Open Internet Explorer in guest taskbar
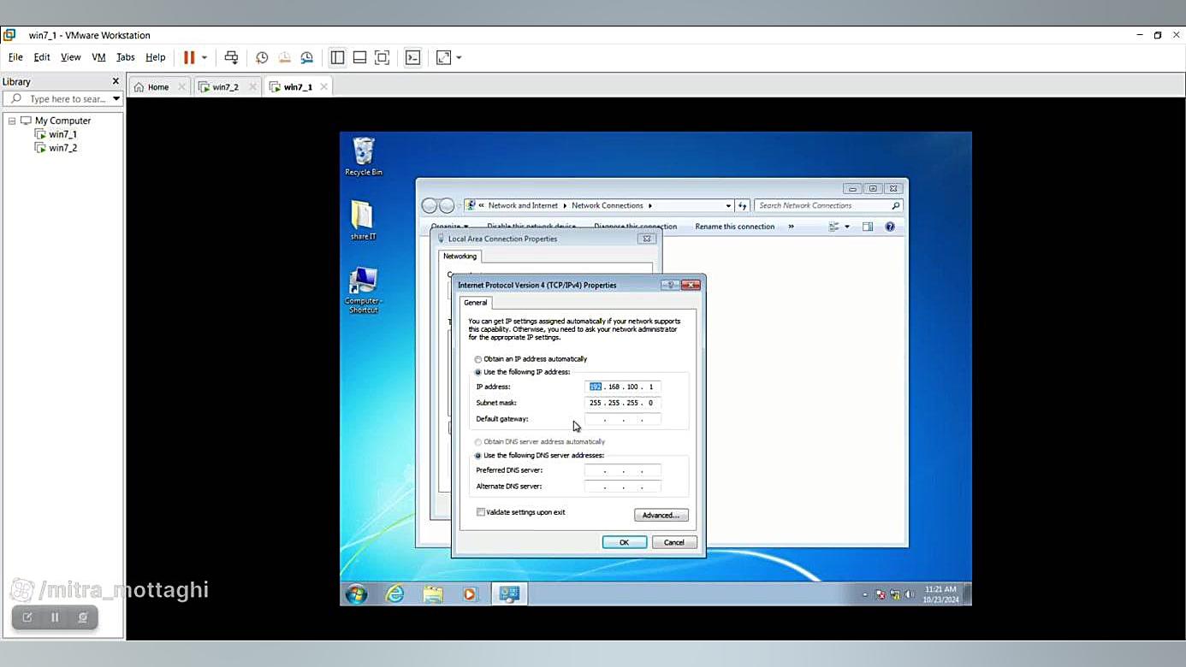1186x667 pixels. tap(394, 593)
